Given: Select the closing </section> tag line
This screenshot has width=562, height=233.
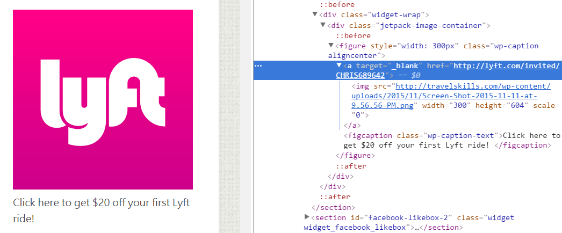Looking at the screenshot, I should pos(334,207).
